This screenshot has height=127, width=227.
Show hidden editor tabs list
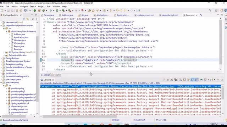(x=201, y=15)
